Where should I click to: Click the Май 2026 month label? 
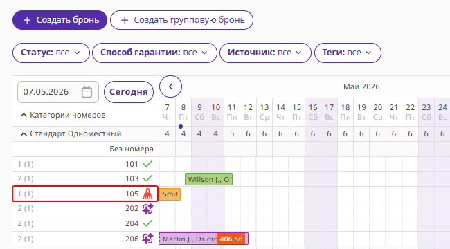361,86
